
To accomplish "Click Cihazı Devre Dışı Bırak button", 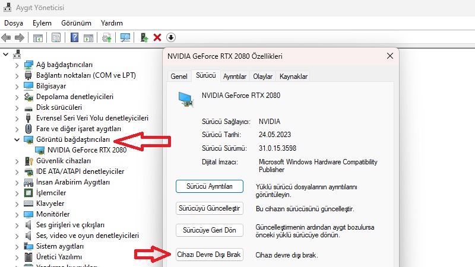I will pyautogui.click(x=210, y=255).
